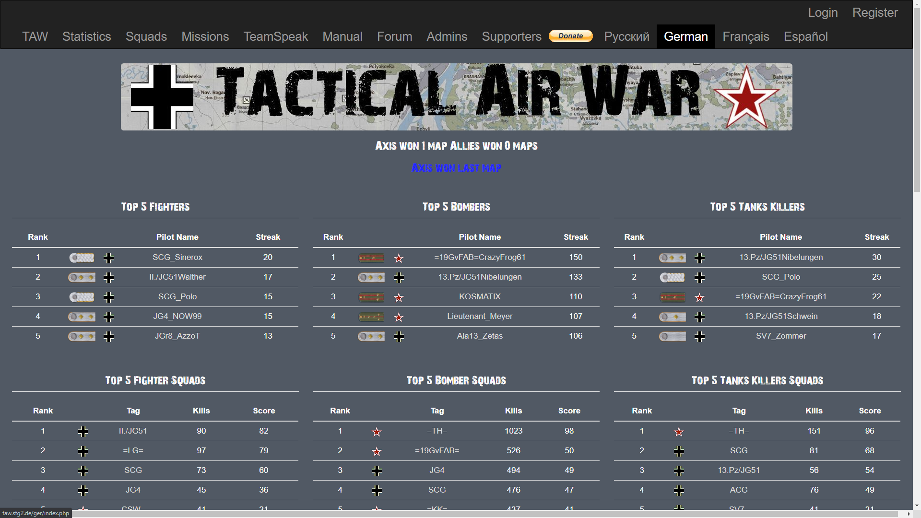Screen dimensions: 921x518
Task: Switch to the German language tab
Action: (x=685, y=36)
